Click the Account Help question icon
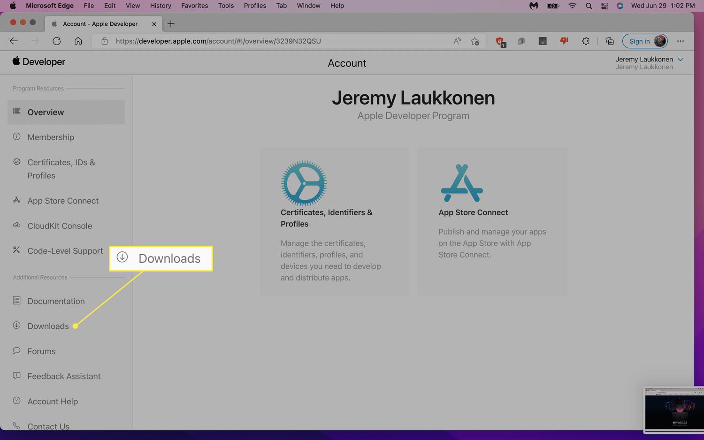 pos(16,401)
